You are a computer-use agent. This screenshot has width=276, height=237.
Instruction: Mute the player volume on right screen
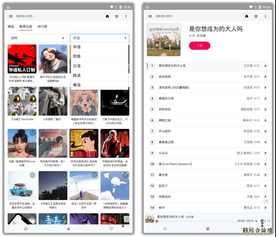tap(257, 221)
